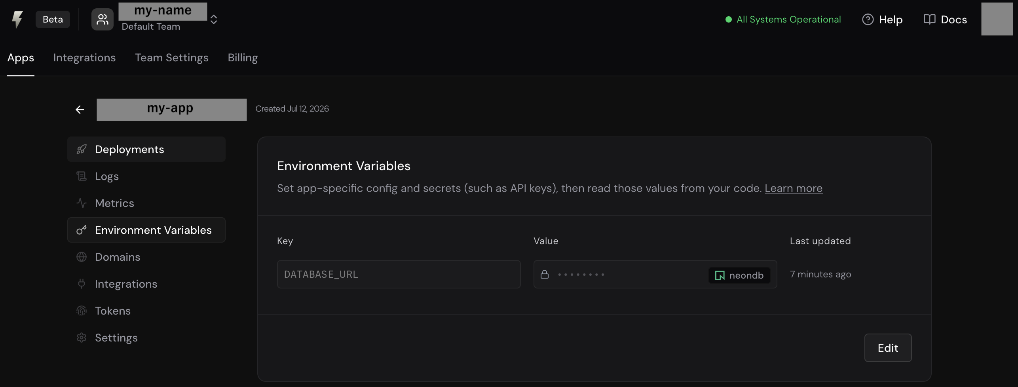1018x387 pixels.
Task: Click the Key column header
Action: (285, 241)
